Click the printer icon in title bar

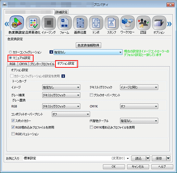pos(4,5)
